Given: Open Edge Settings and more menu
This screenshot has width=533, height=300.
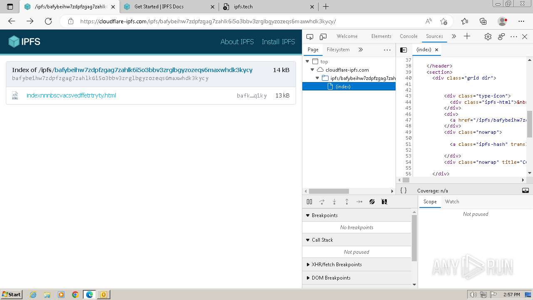Looking at the screenshot, I should [x=521, y=21].
